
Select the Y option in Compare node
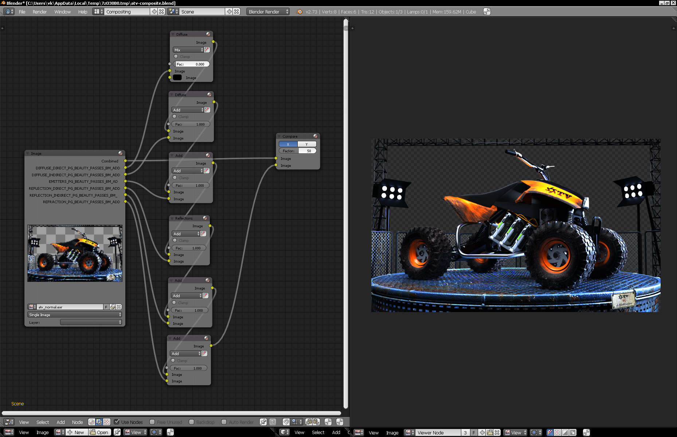pos(307,144)
